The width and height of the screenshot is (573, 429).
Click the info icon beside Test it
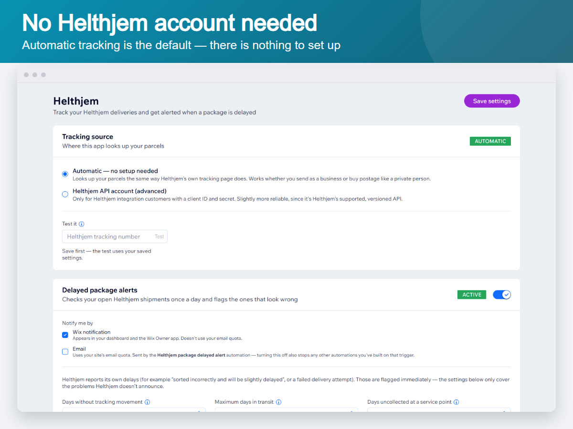pyautogui.click(x=82, y=224)
